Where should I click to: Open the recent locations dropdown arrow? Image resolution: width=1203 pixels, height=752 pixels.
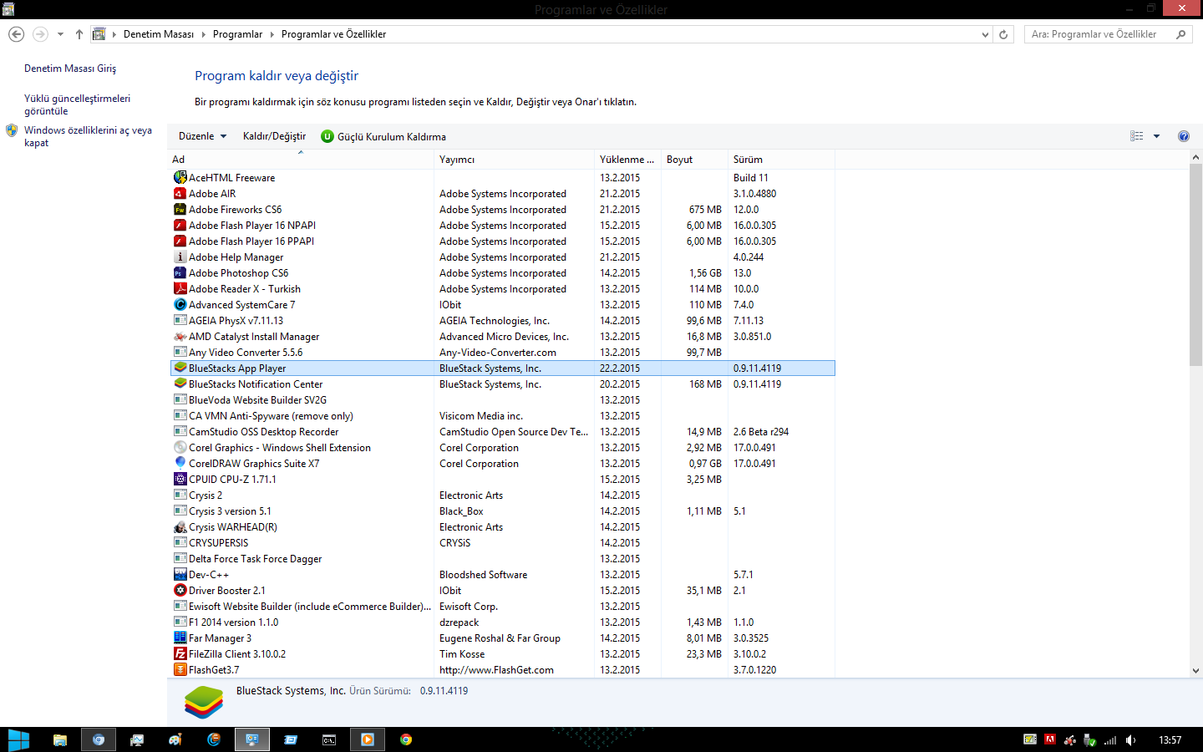click(x=60, y=34)
